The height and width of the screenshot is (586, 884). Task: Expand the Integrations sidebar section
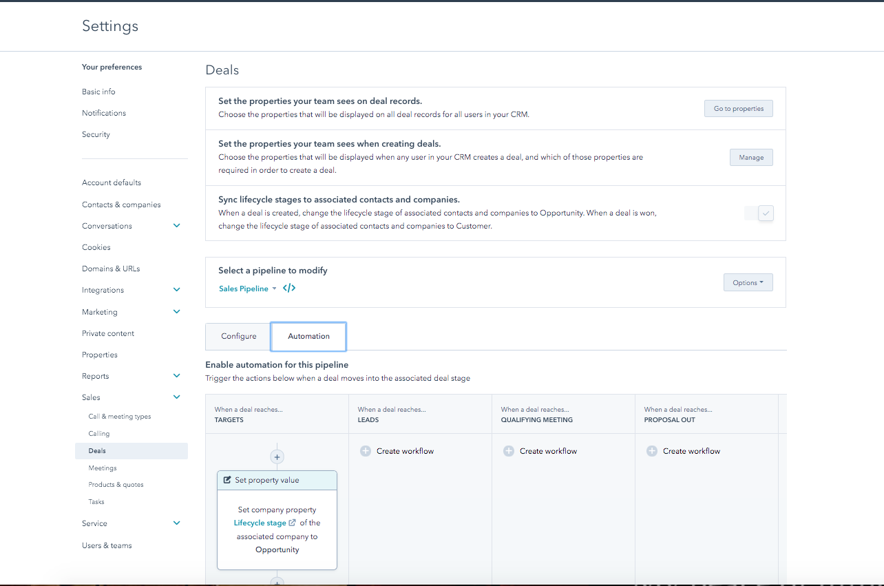(177, 290)
